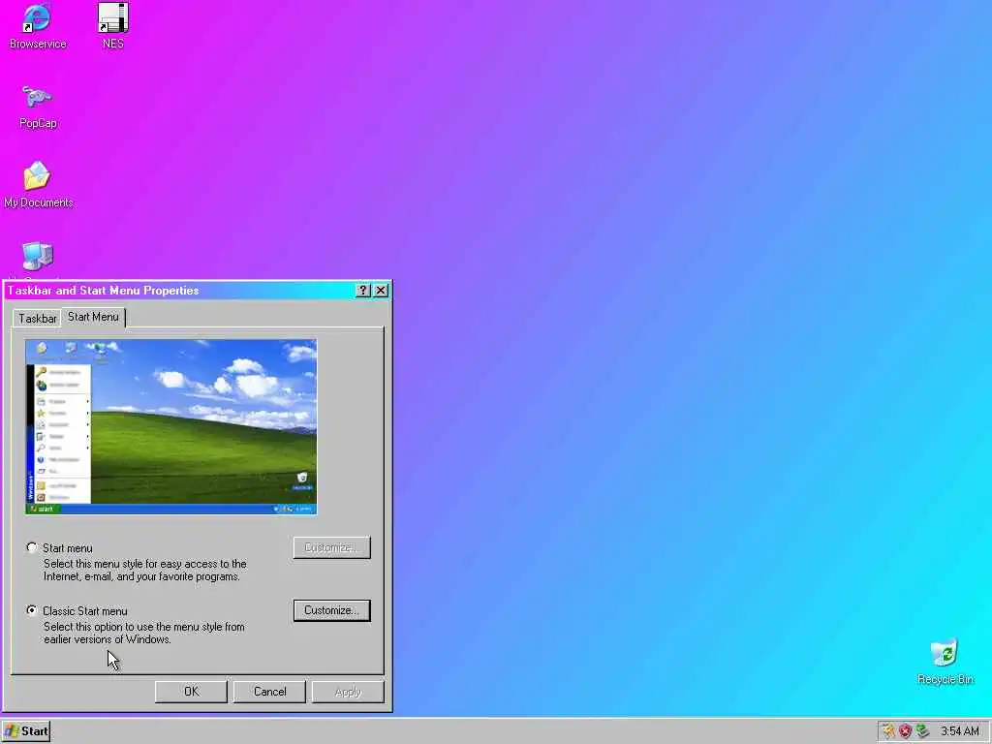Close the Taskbar and Start Menu Properties dialog
The image size is (992, 744).
[x=381, y=291]
